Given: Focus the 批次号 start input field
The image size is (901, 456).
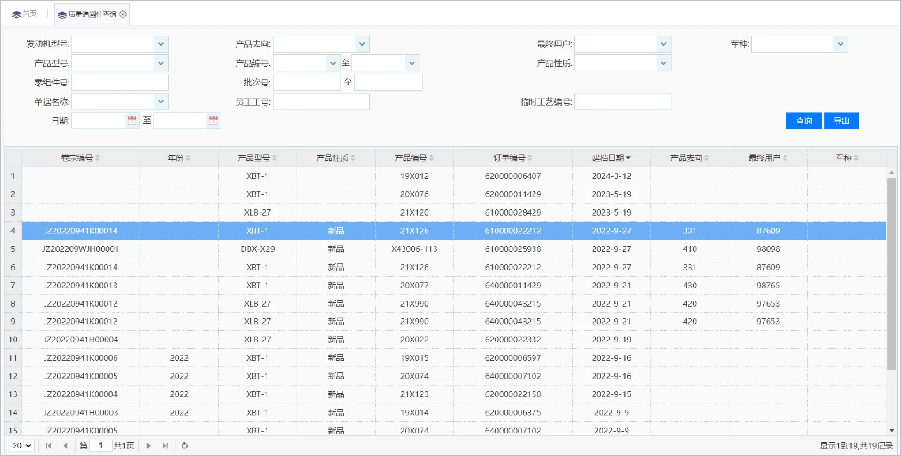Looking at the screenshot, I should [307, 83].
